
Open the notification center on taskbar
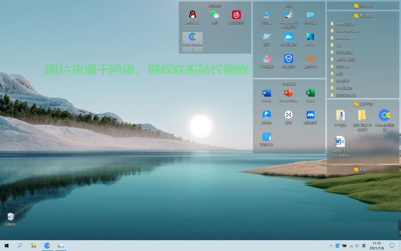[x=392, y=245]
